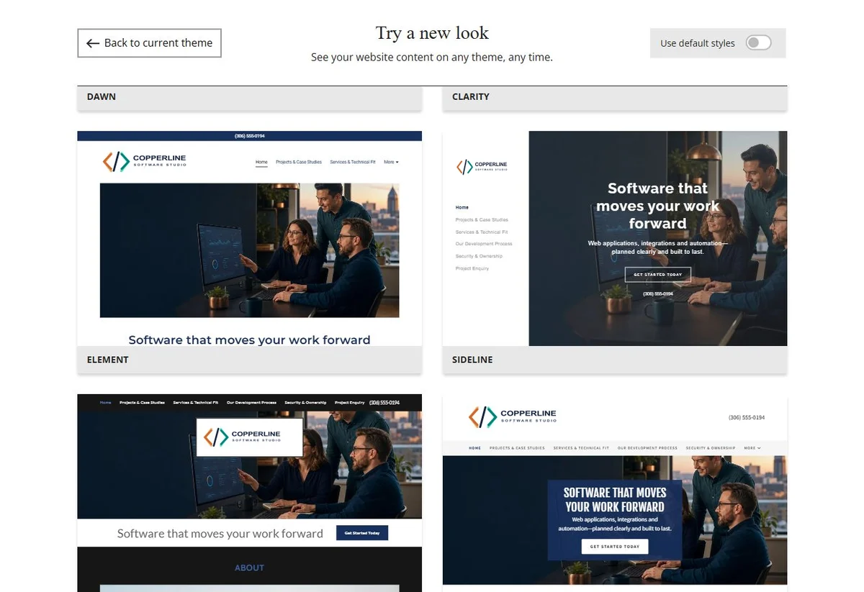Viewport: 864px width, 592px height.
Task: Click Security & Ownership in Sideline preview menu
Action: (x=479, y=256)
